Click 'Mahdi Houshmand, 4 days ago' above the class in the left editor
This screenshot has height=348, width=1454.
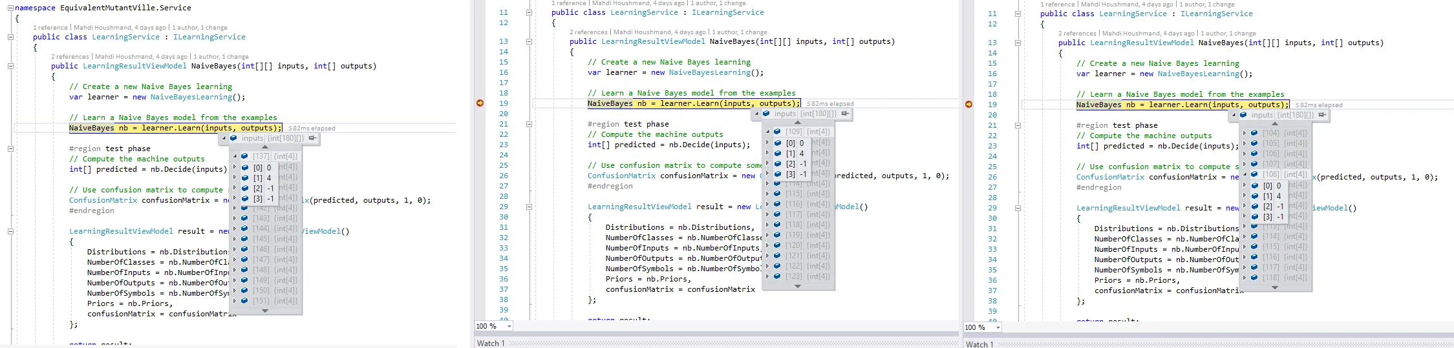pyautogui.click(x=120, y=28)
